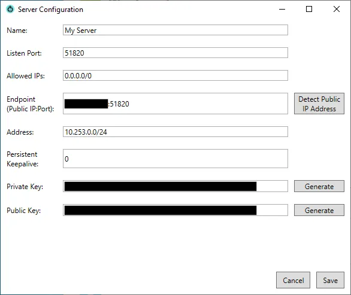This screenshot has height=295, width=351.
Task: Click the 'Persistent Keepalive:' label
Action: (x=22, y=159)
